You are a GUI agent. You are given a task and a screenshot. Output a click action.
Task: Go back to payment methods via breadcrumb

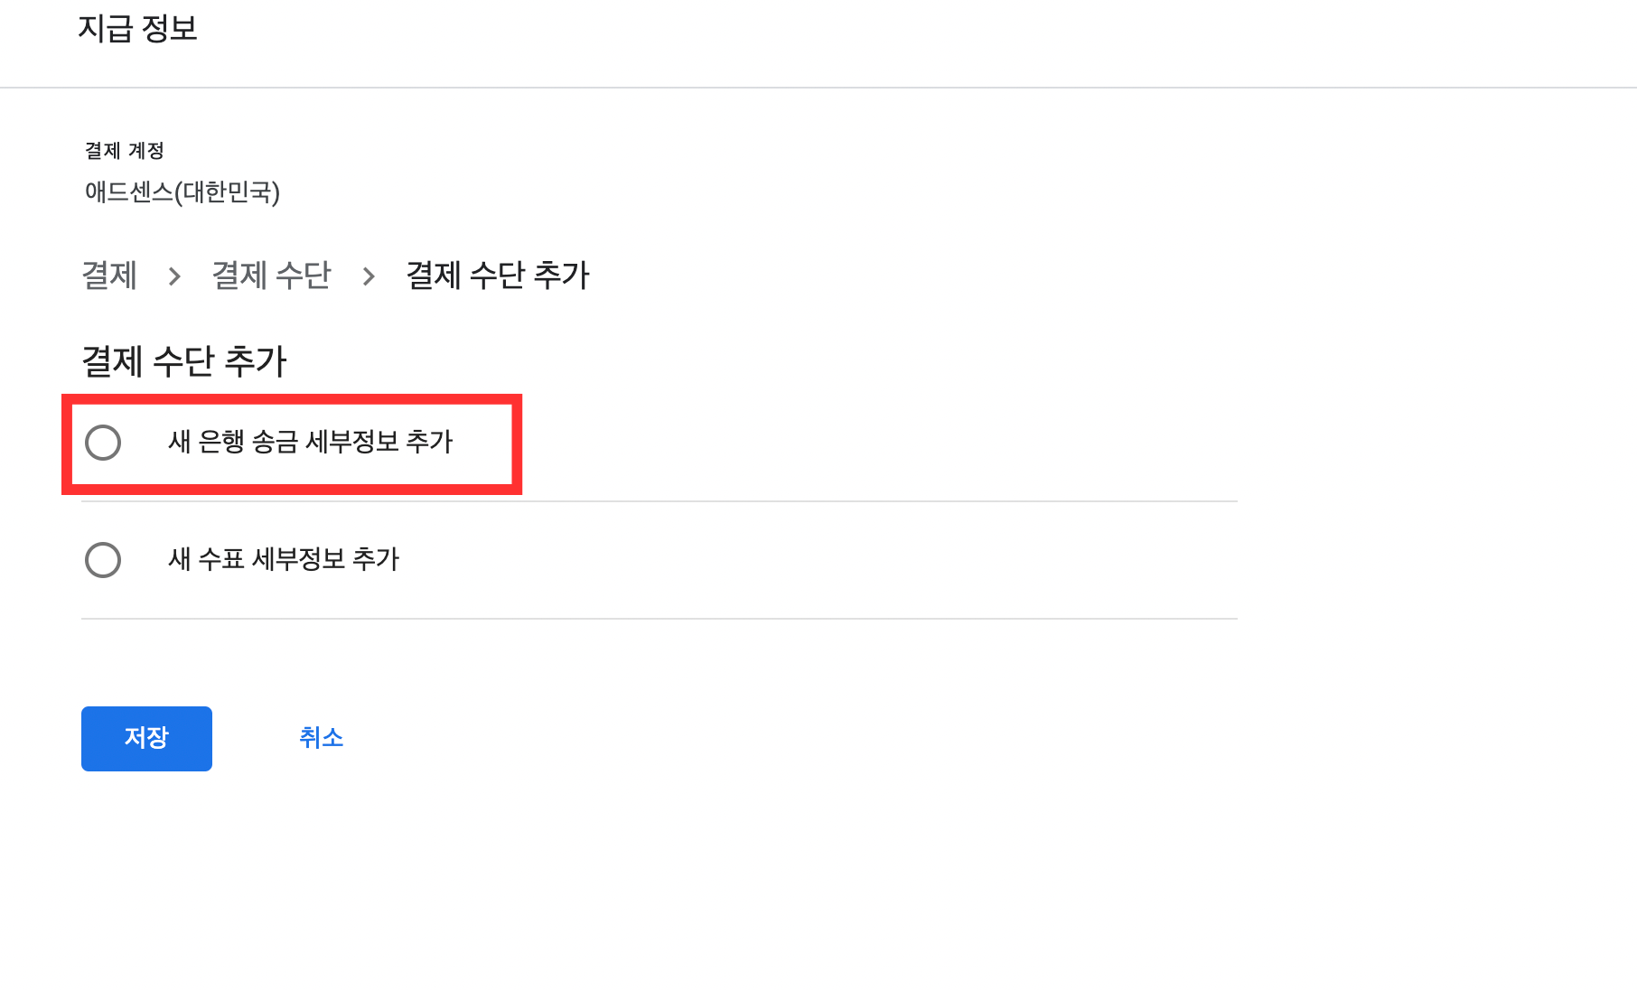tap(271, 276)
